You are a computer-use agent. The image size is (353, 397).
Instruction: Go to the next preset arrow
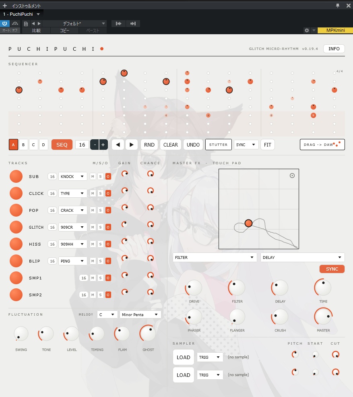[39, 23]
